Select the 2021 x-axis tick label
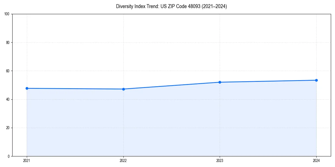This screenshot has height=167, width=335. tap(27, 161)
